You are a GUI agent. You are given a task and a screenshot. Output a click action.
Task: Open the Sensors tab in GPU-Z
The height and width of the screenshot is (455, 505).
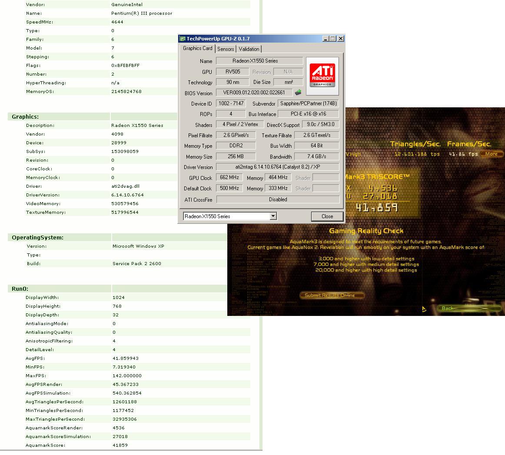tap(226, 49)
